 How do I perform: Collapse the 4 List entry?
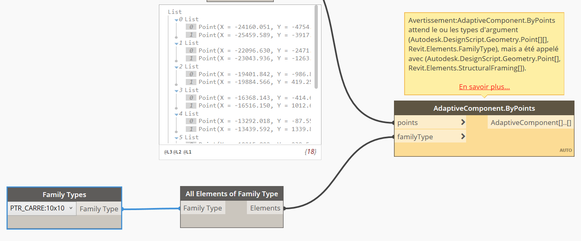coord(177,114)
